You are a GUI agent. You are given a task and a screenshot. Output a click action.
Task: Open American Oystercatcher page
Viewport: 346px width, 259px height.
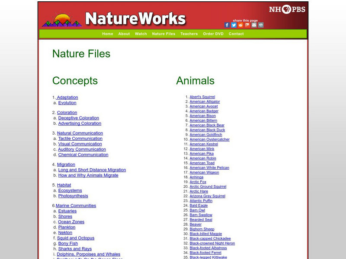point(210,139)
